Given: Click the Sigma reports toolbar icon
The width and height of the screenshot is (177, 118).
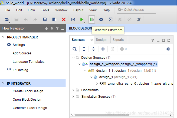Looking at the screenshot, I should pos(110,19).
